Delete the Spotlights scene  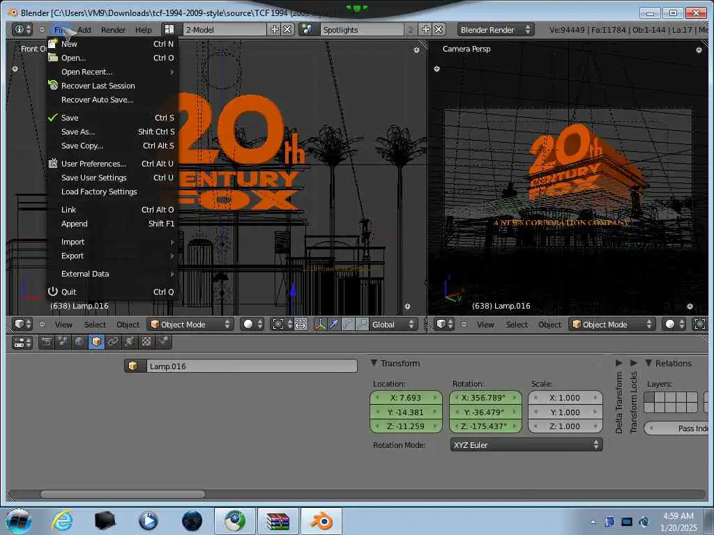tap(439, 29)
